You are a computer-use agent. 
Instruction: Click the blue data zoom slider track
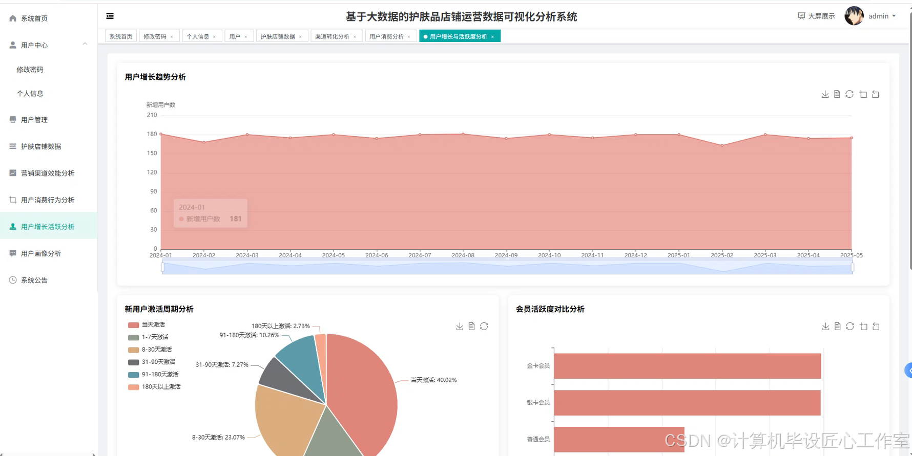pyautogui.click(x=507, y=267)
